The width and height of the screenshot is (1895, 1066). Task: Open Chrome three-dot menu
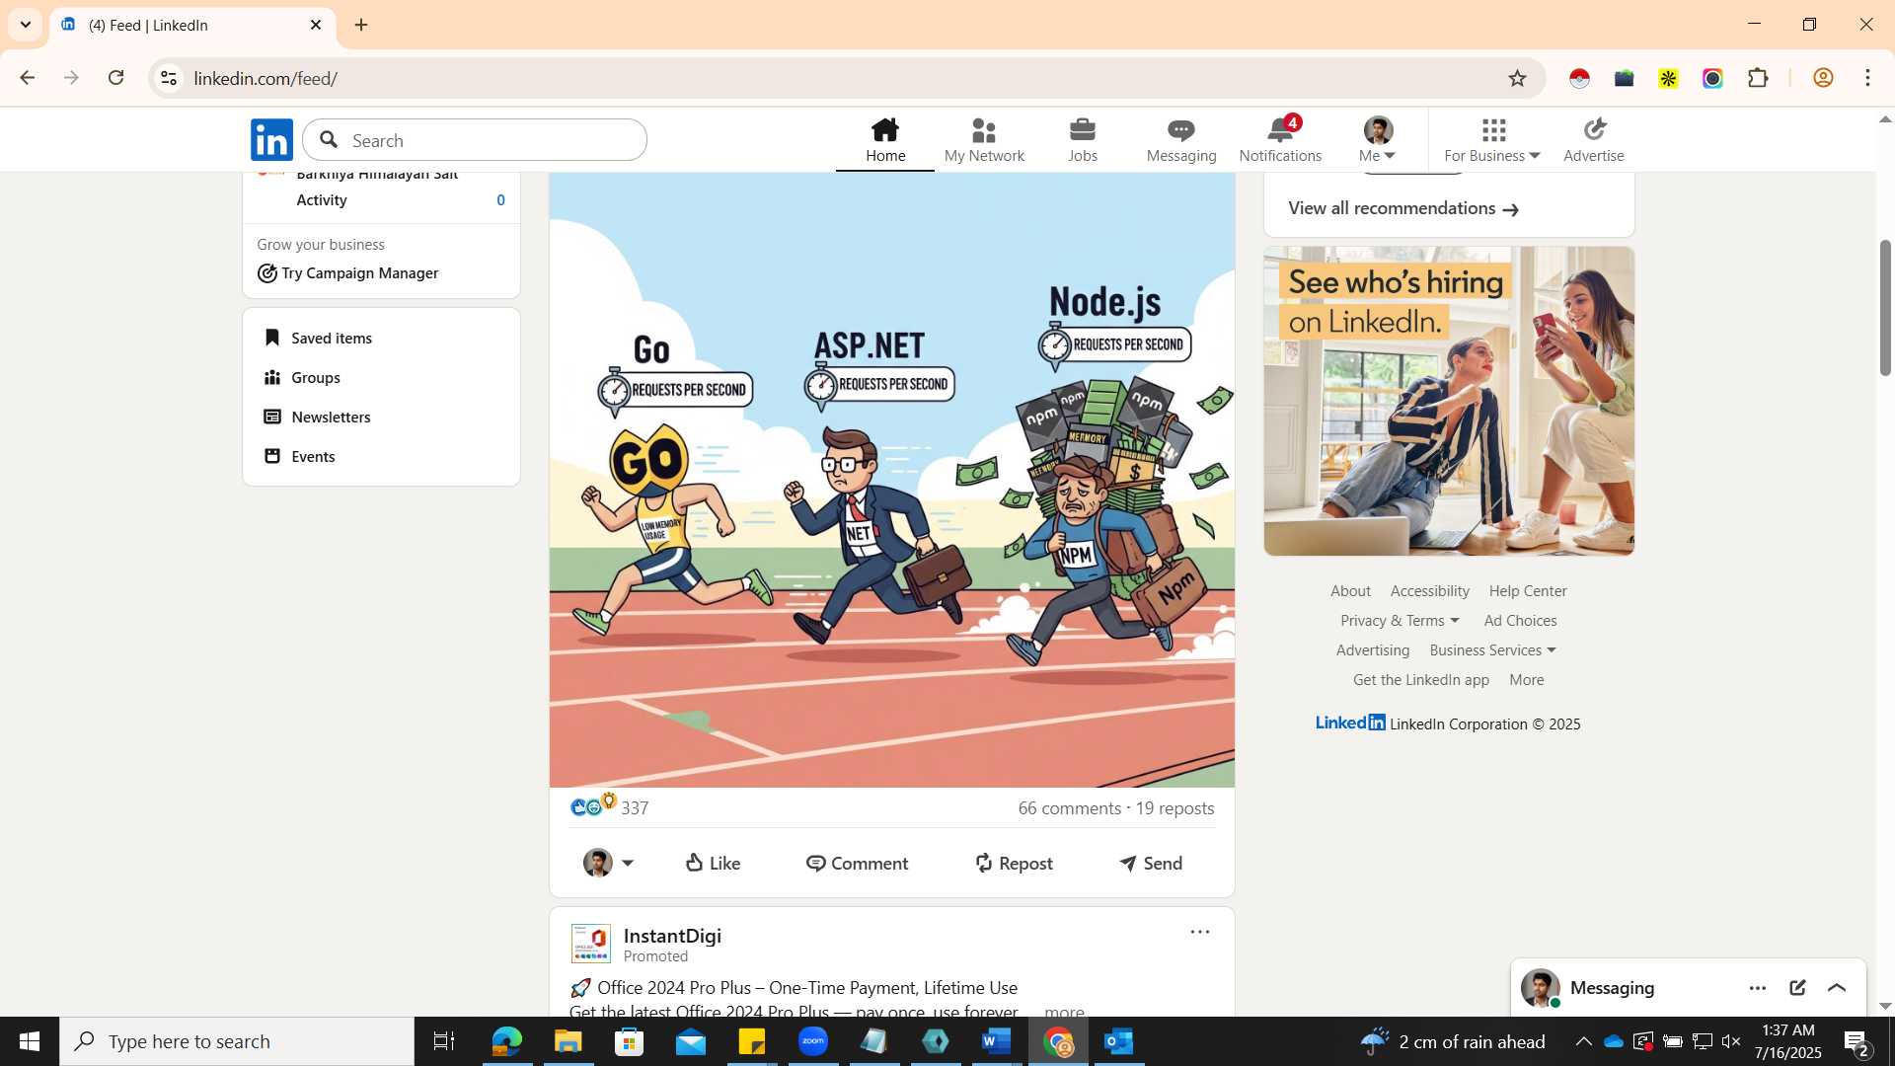coord(1867,78)
